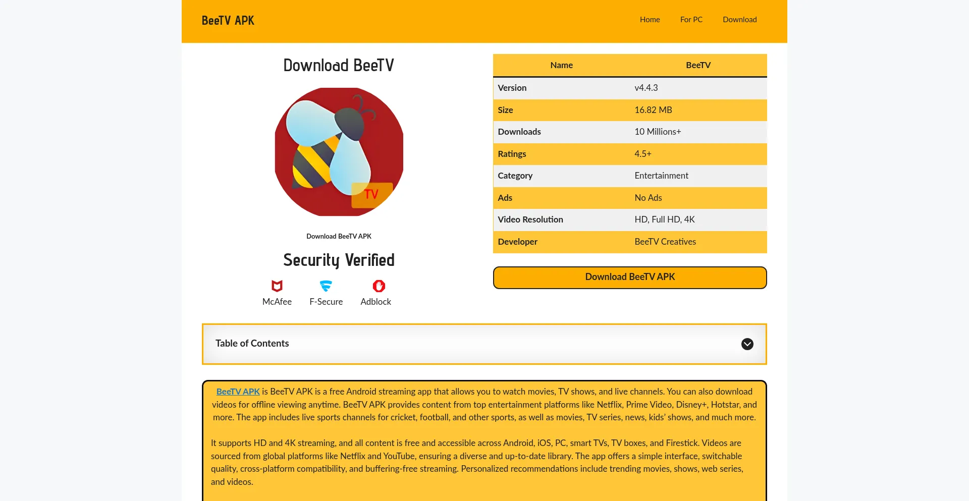Click the Download BeeTV APK button

pos(630,277)
